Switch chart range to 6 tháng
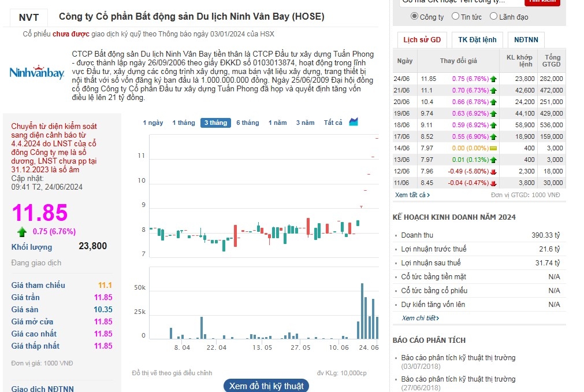Screen dimensions: 584x392 click(x=247, y=123)
